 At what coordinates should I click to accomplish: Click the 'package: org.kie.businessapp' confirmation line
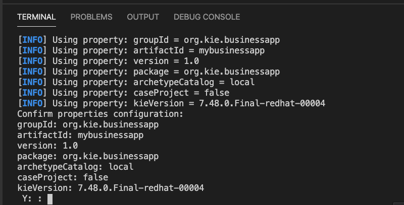click(88, 156)
